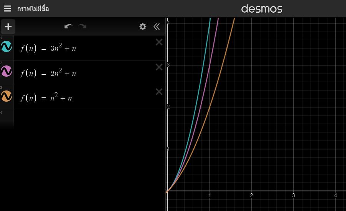The width and height of the screenshot is (346, 211).
Task: Open the hamburger main menu
Action: (x=8, y=8)
